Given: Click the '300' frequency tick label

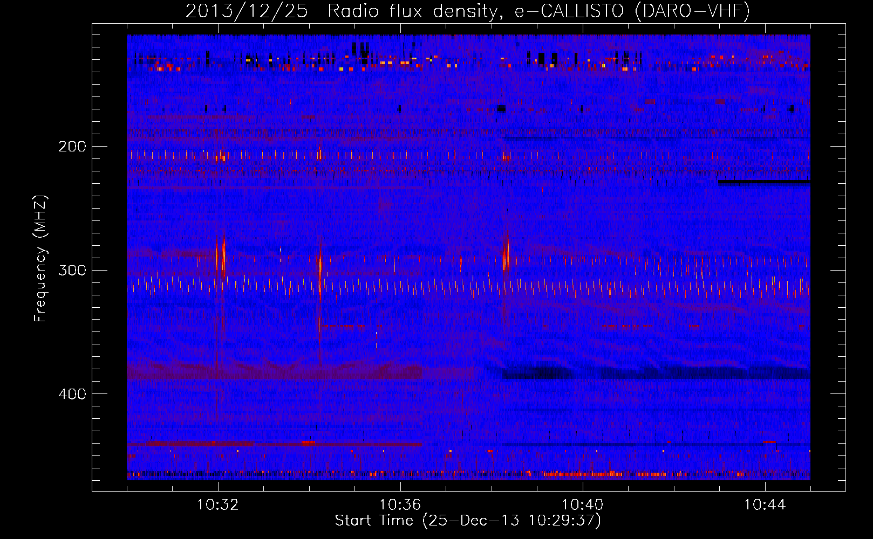Looking at the screenshot, I should (72, 269).
